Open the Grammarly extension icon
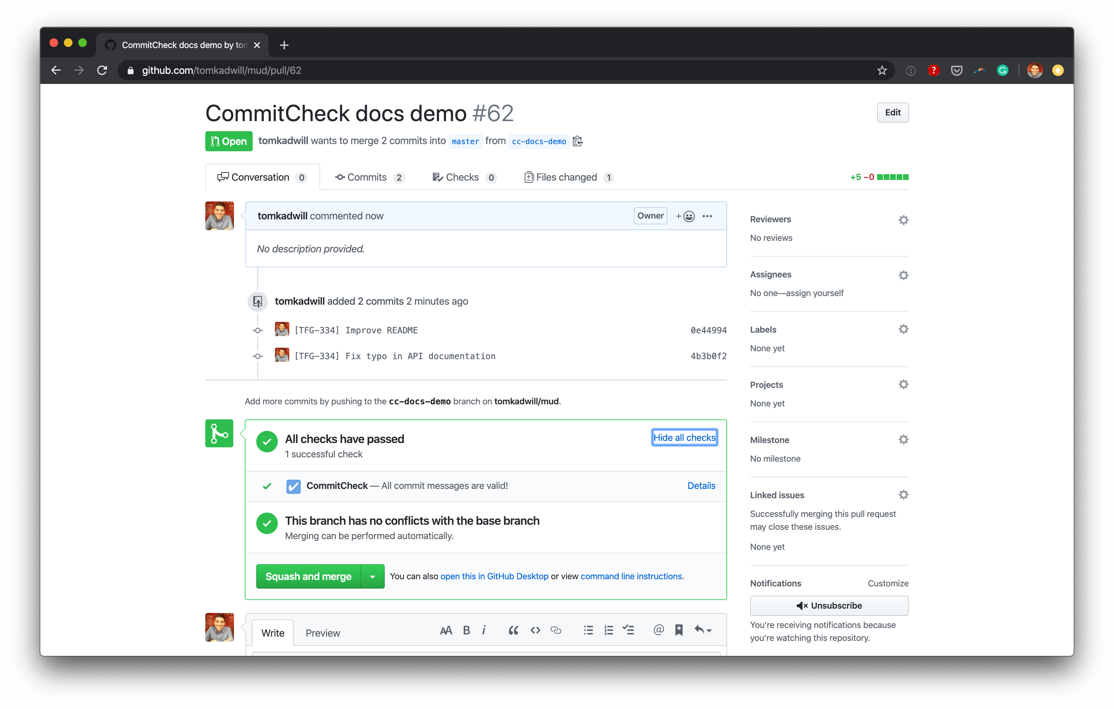Screen dimensions: 1114x709 (x=1002, y=70)
